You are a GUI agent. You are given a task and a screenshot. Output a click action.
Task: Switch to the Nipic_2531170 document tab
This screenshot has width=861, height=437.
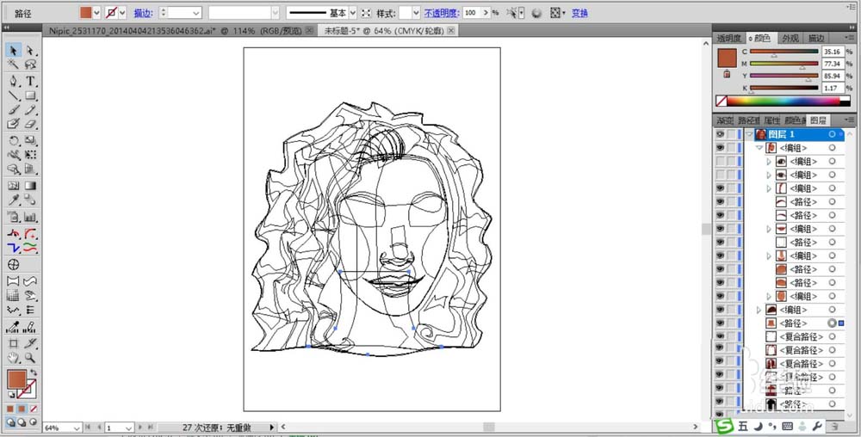click(177, 31)
